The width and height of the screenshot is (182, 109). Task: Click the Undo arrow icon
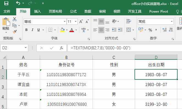point(18,3)
